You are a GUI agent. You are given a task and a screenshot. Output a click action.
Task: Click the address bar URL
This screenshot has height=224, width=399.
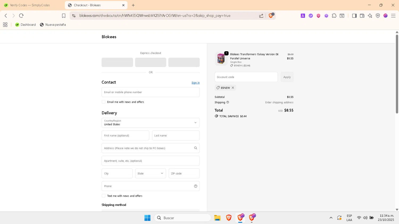click(155, 16)
